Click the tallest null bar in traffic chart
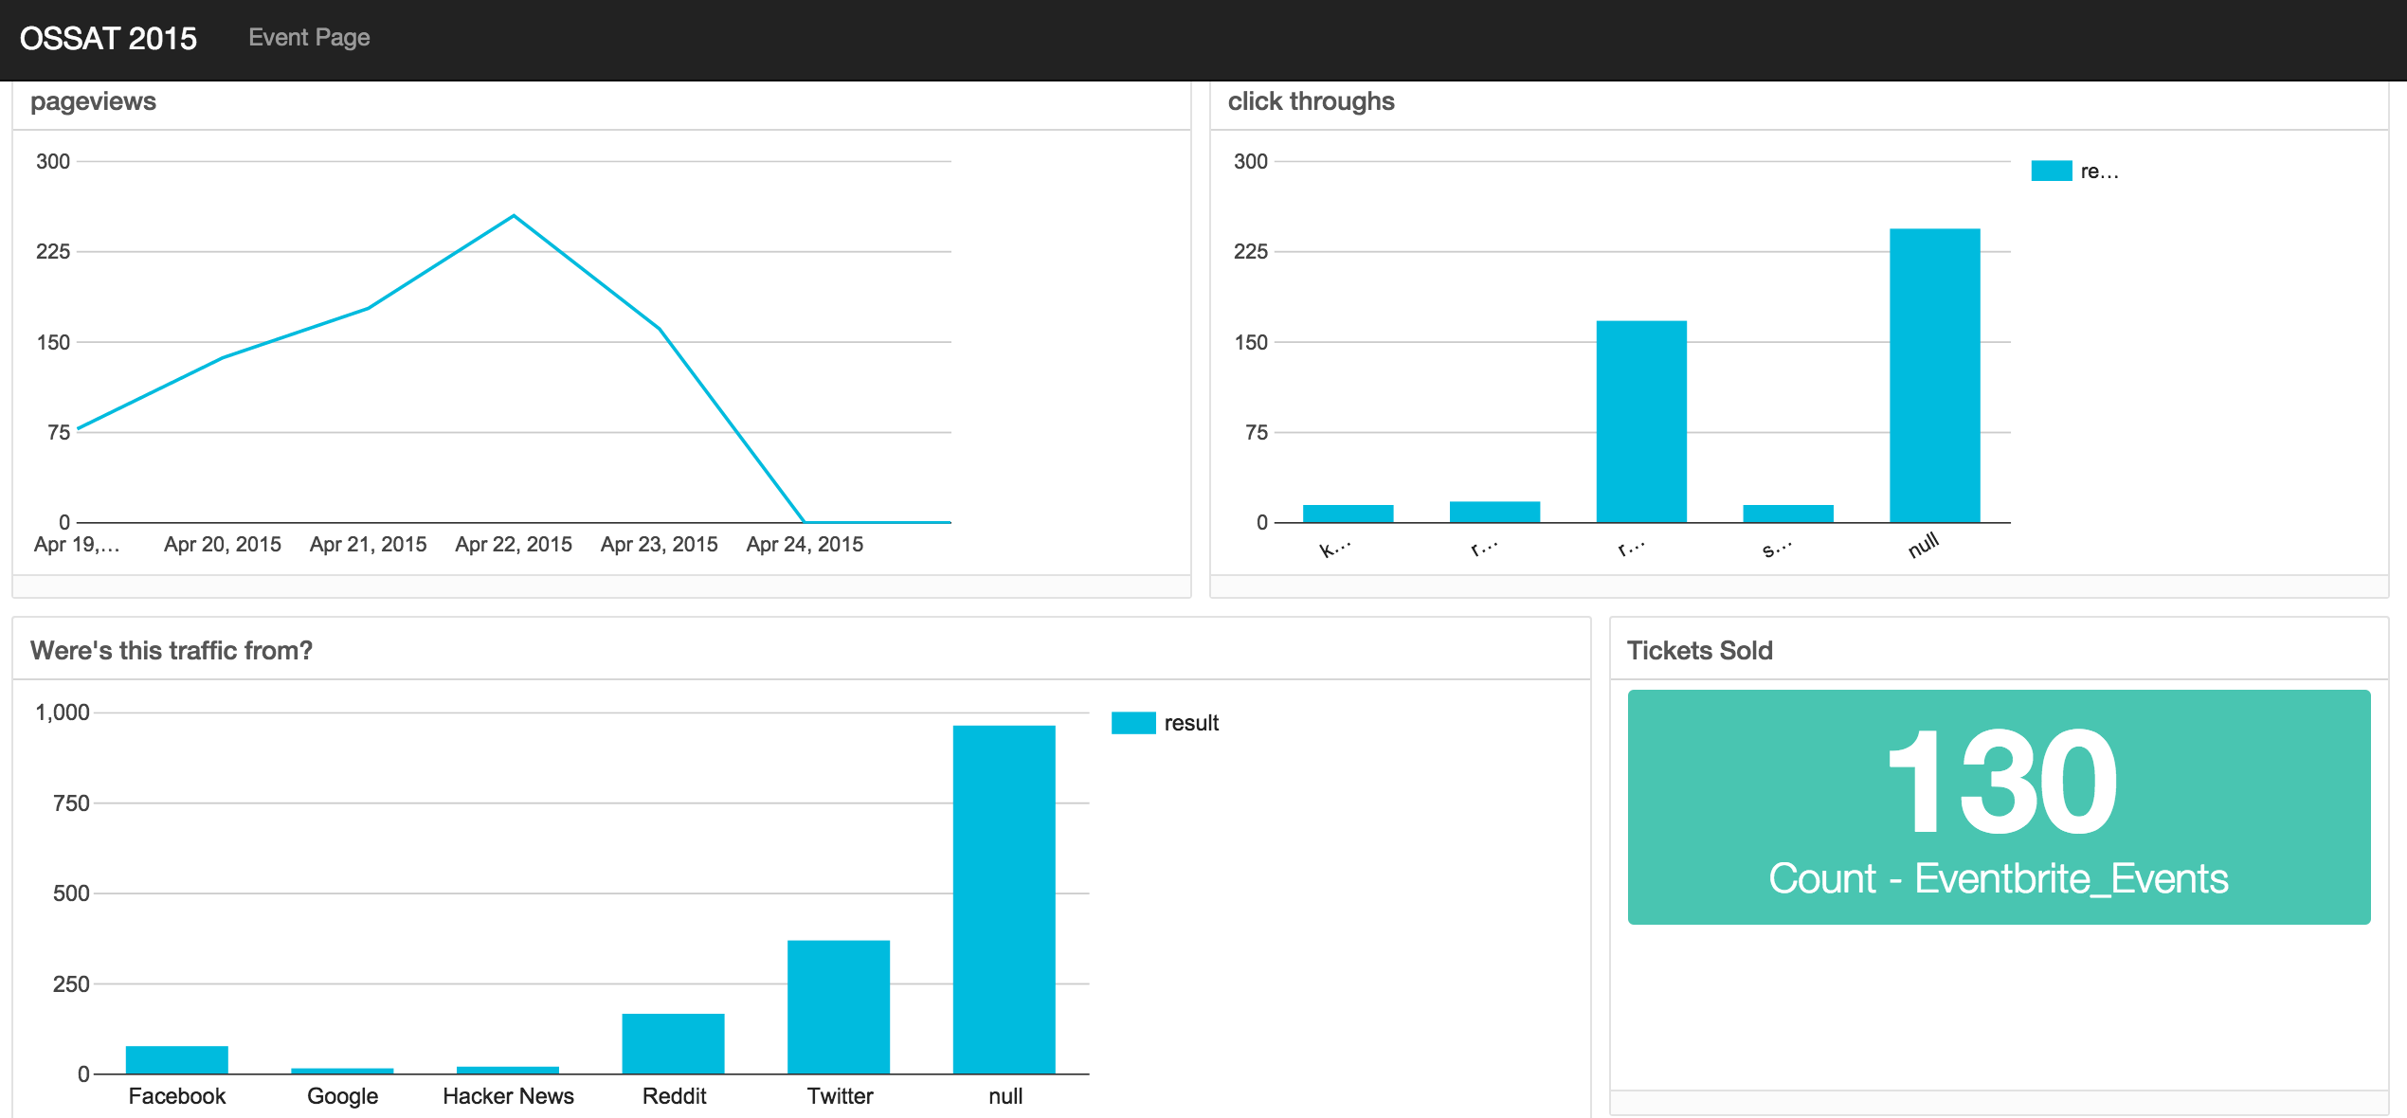 [x=1004, y=900]
